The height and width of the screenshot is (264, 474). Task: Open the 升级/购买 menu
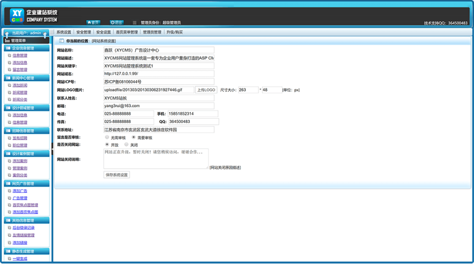coord(175,32)
